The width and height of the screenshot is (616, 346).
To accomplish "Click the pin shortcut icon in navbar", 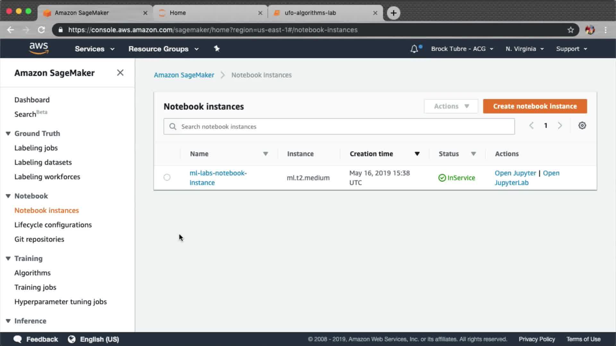I will [217, 49].
